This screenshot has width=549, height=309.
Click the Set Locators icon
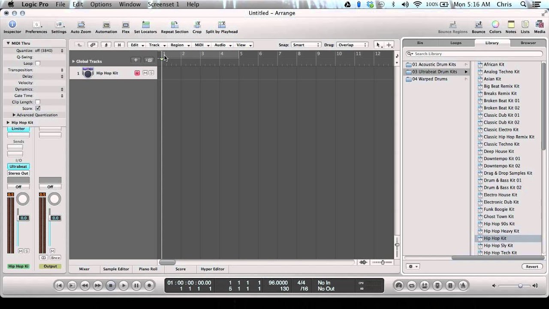[145, 24]
